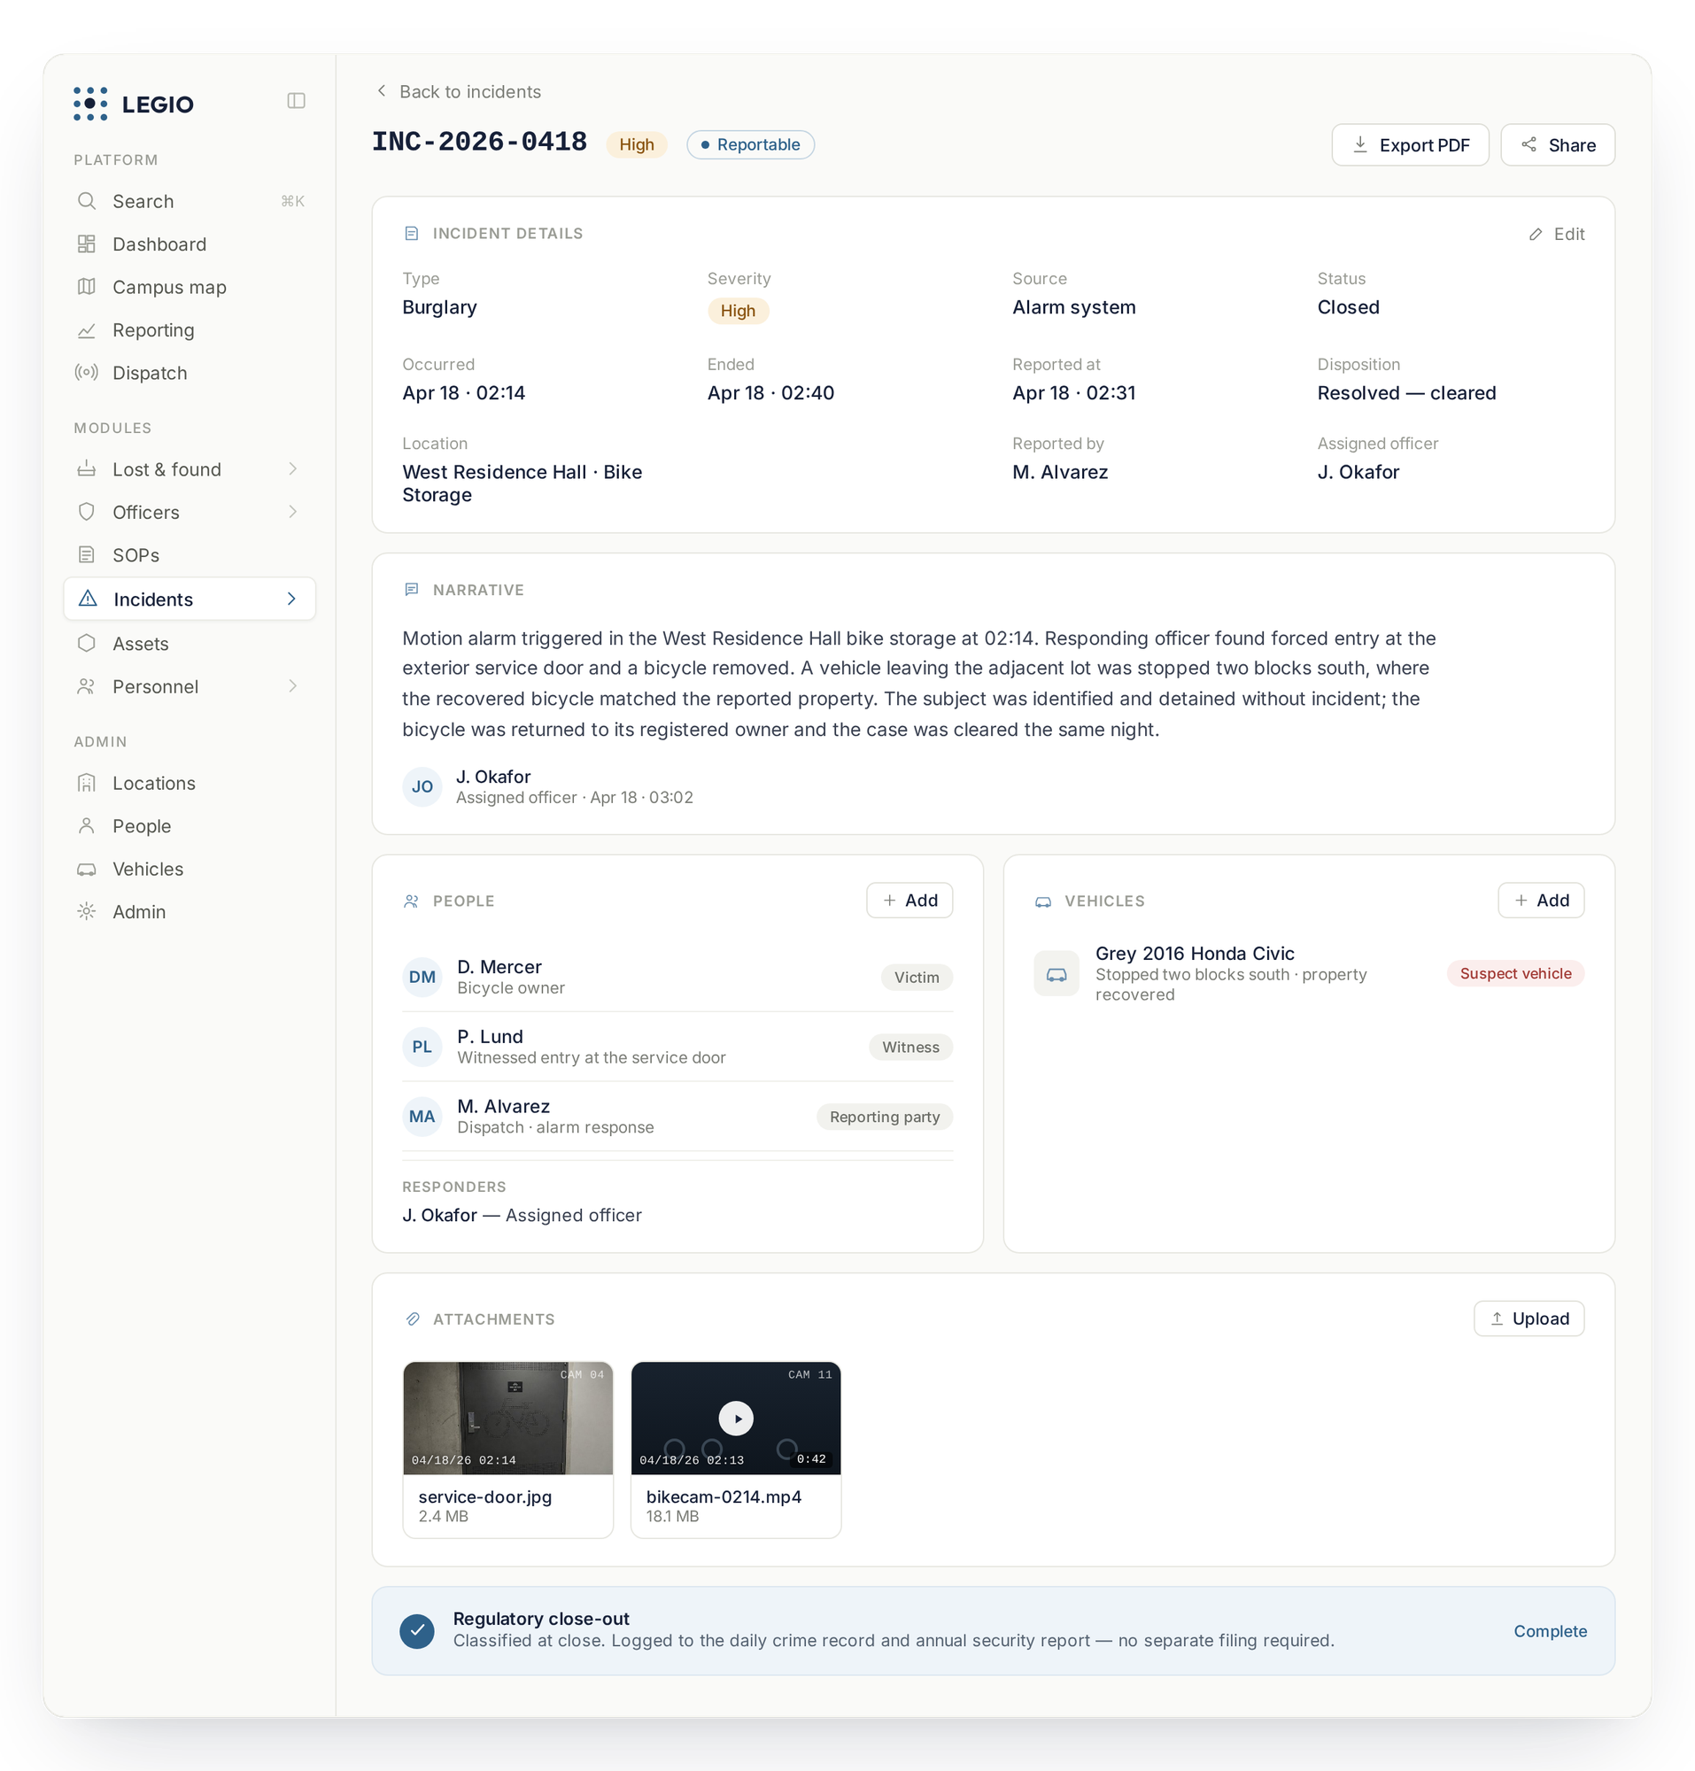Share this incident
The height and width of the screenshot is (1771, 1695).
[x=1558, y=144]
